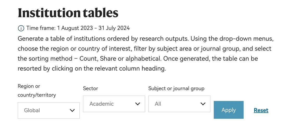Expand the Subject or journal group dropdown

(179, 104)
